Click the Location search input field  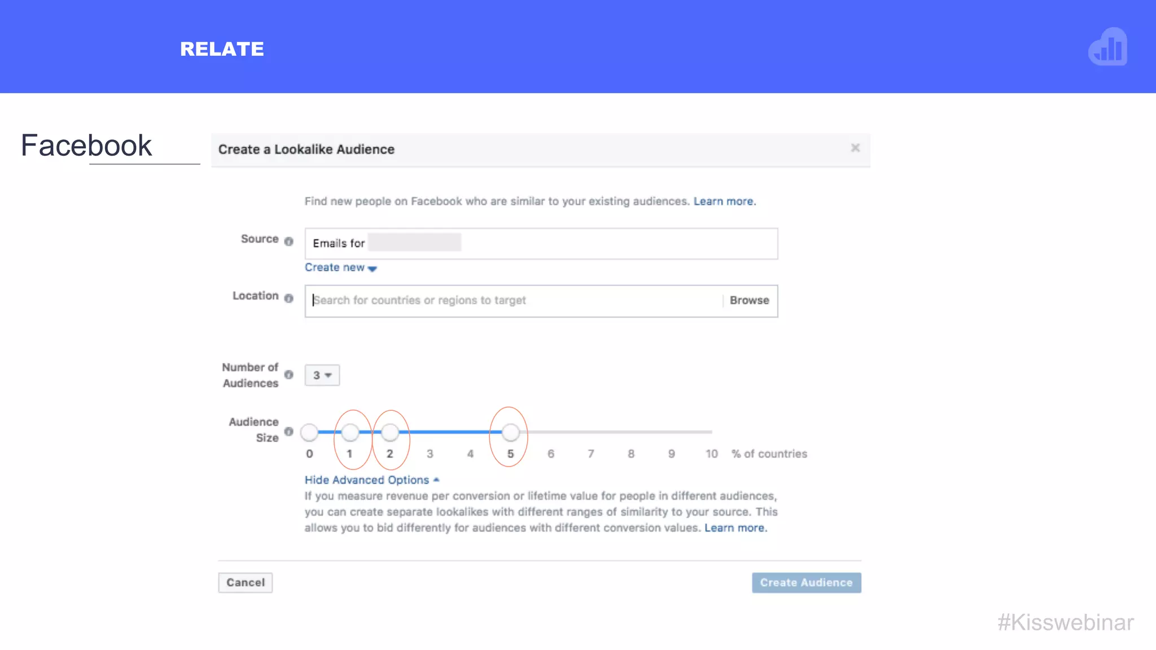(514, 301)
